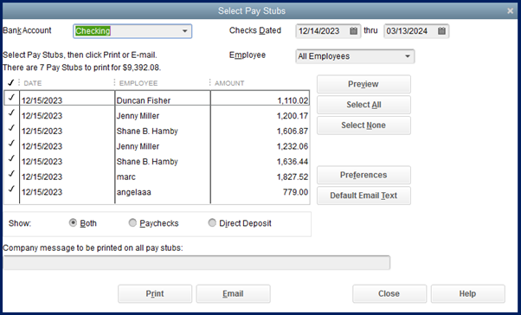Open Default Email Text settings
This screenshot has height=315, width=521.
pos(363,196)
